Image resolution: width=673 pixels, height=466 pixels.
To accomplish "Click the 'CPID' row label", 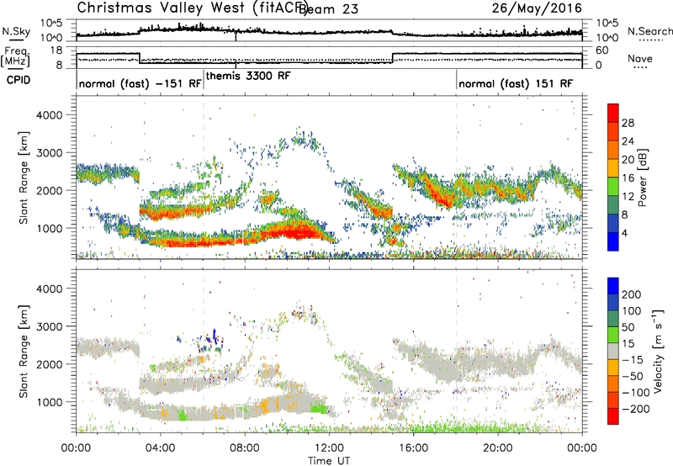I will tap(19, 80).
